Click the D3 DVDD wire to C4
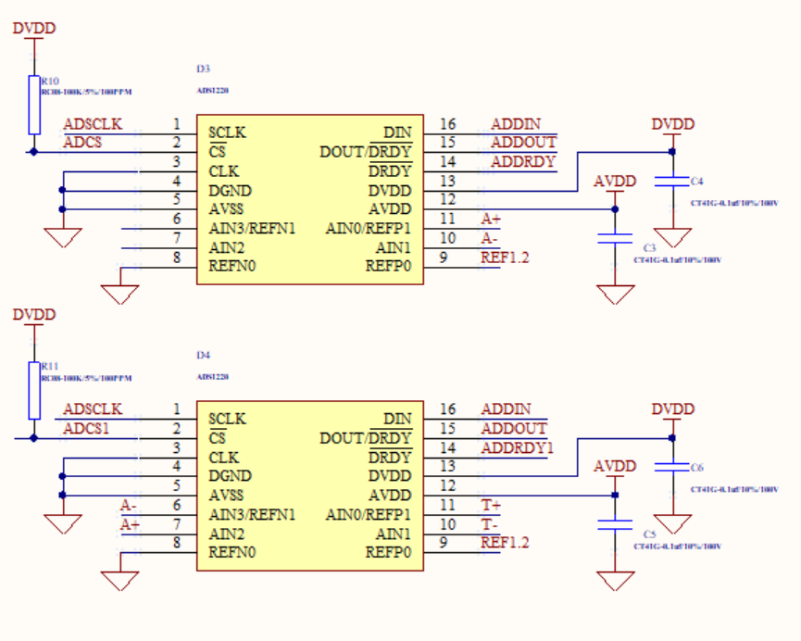This screenshot has width=801, height=641. tap(577, 171)
